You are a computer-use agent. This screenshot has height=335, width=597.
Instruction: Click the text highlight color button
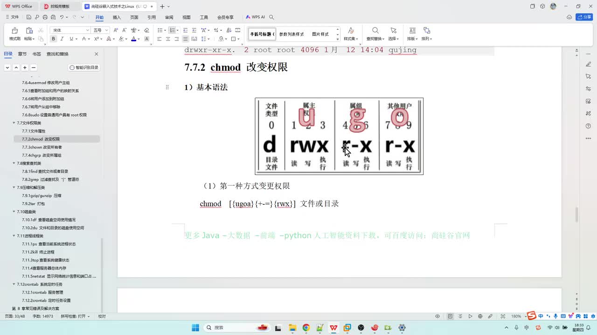click(122, 39)
